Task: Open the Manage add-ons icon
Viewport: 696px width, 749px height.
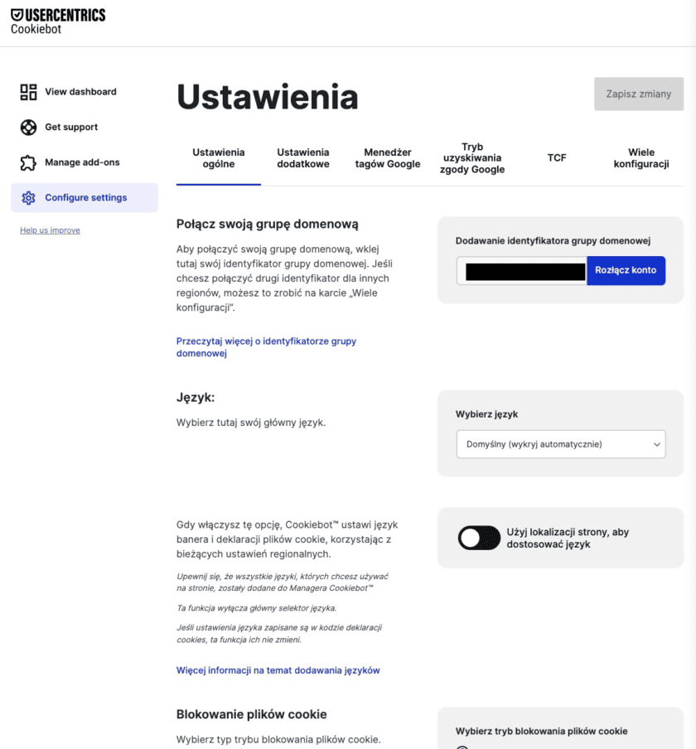Action: [27, 162]
